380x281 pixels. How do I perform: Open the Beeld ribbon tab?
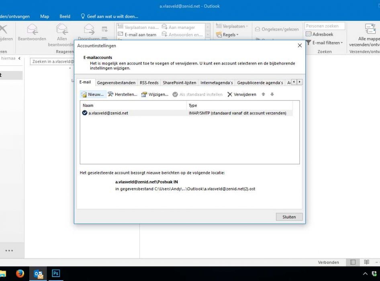click(65, 16)
